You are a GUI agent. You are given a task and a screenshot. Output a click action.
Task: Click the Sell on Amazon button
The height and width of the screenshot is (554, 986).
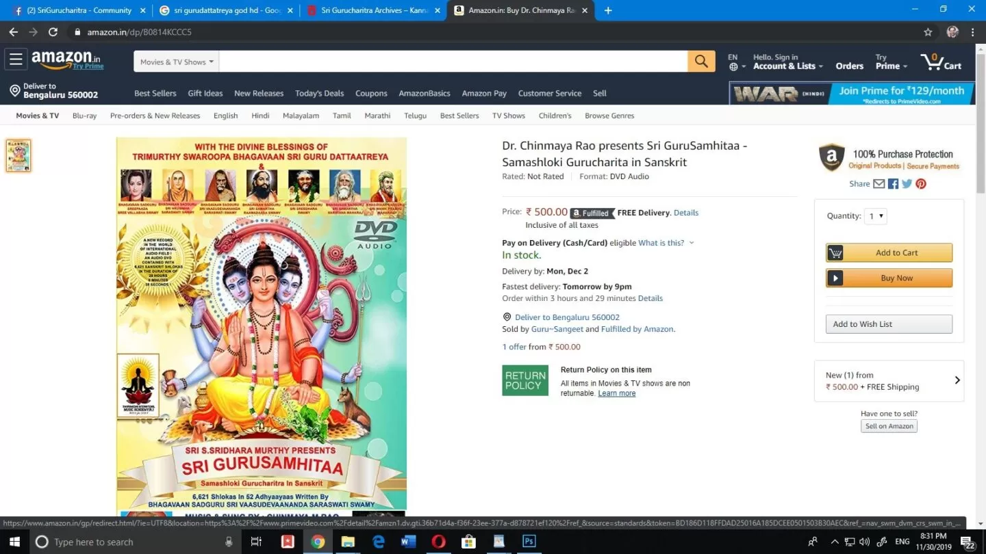point(889,426)
